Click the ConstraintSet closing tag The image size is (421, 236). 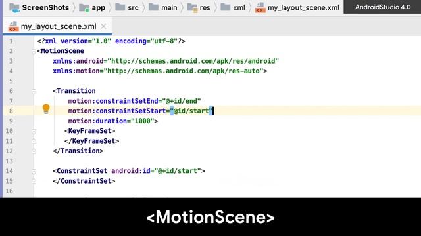84,181
